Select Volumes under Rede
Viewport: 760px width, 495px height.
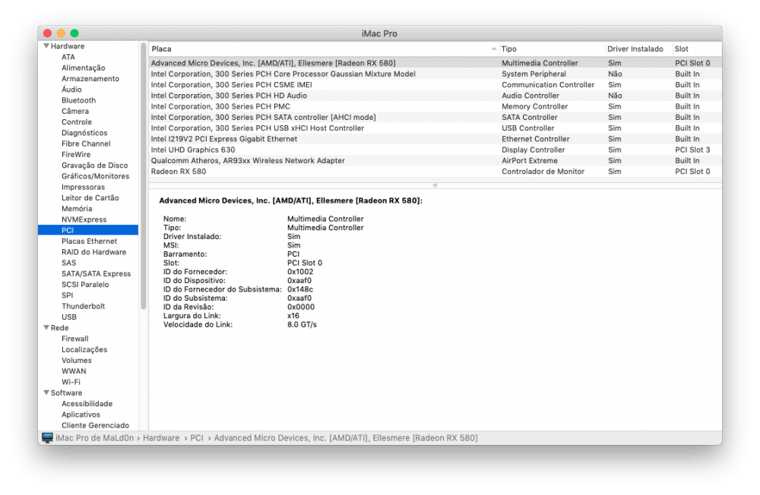point(77,361)
